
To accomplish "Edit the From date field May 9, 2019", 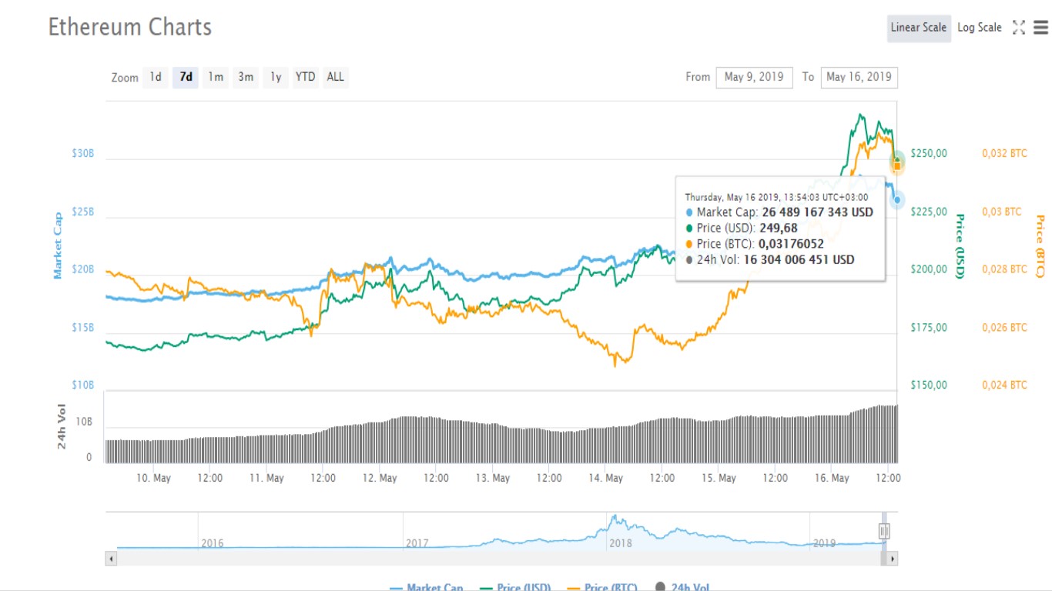I will (754, 77).
